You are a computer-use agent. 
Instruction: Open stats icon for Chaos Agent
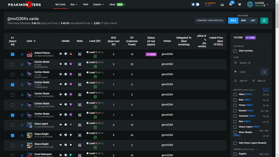[80, 125]
